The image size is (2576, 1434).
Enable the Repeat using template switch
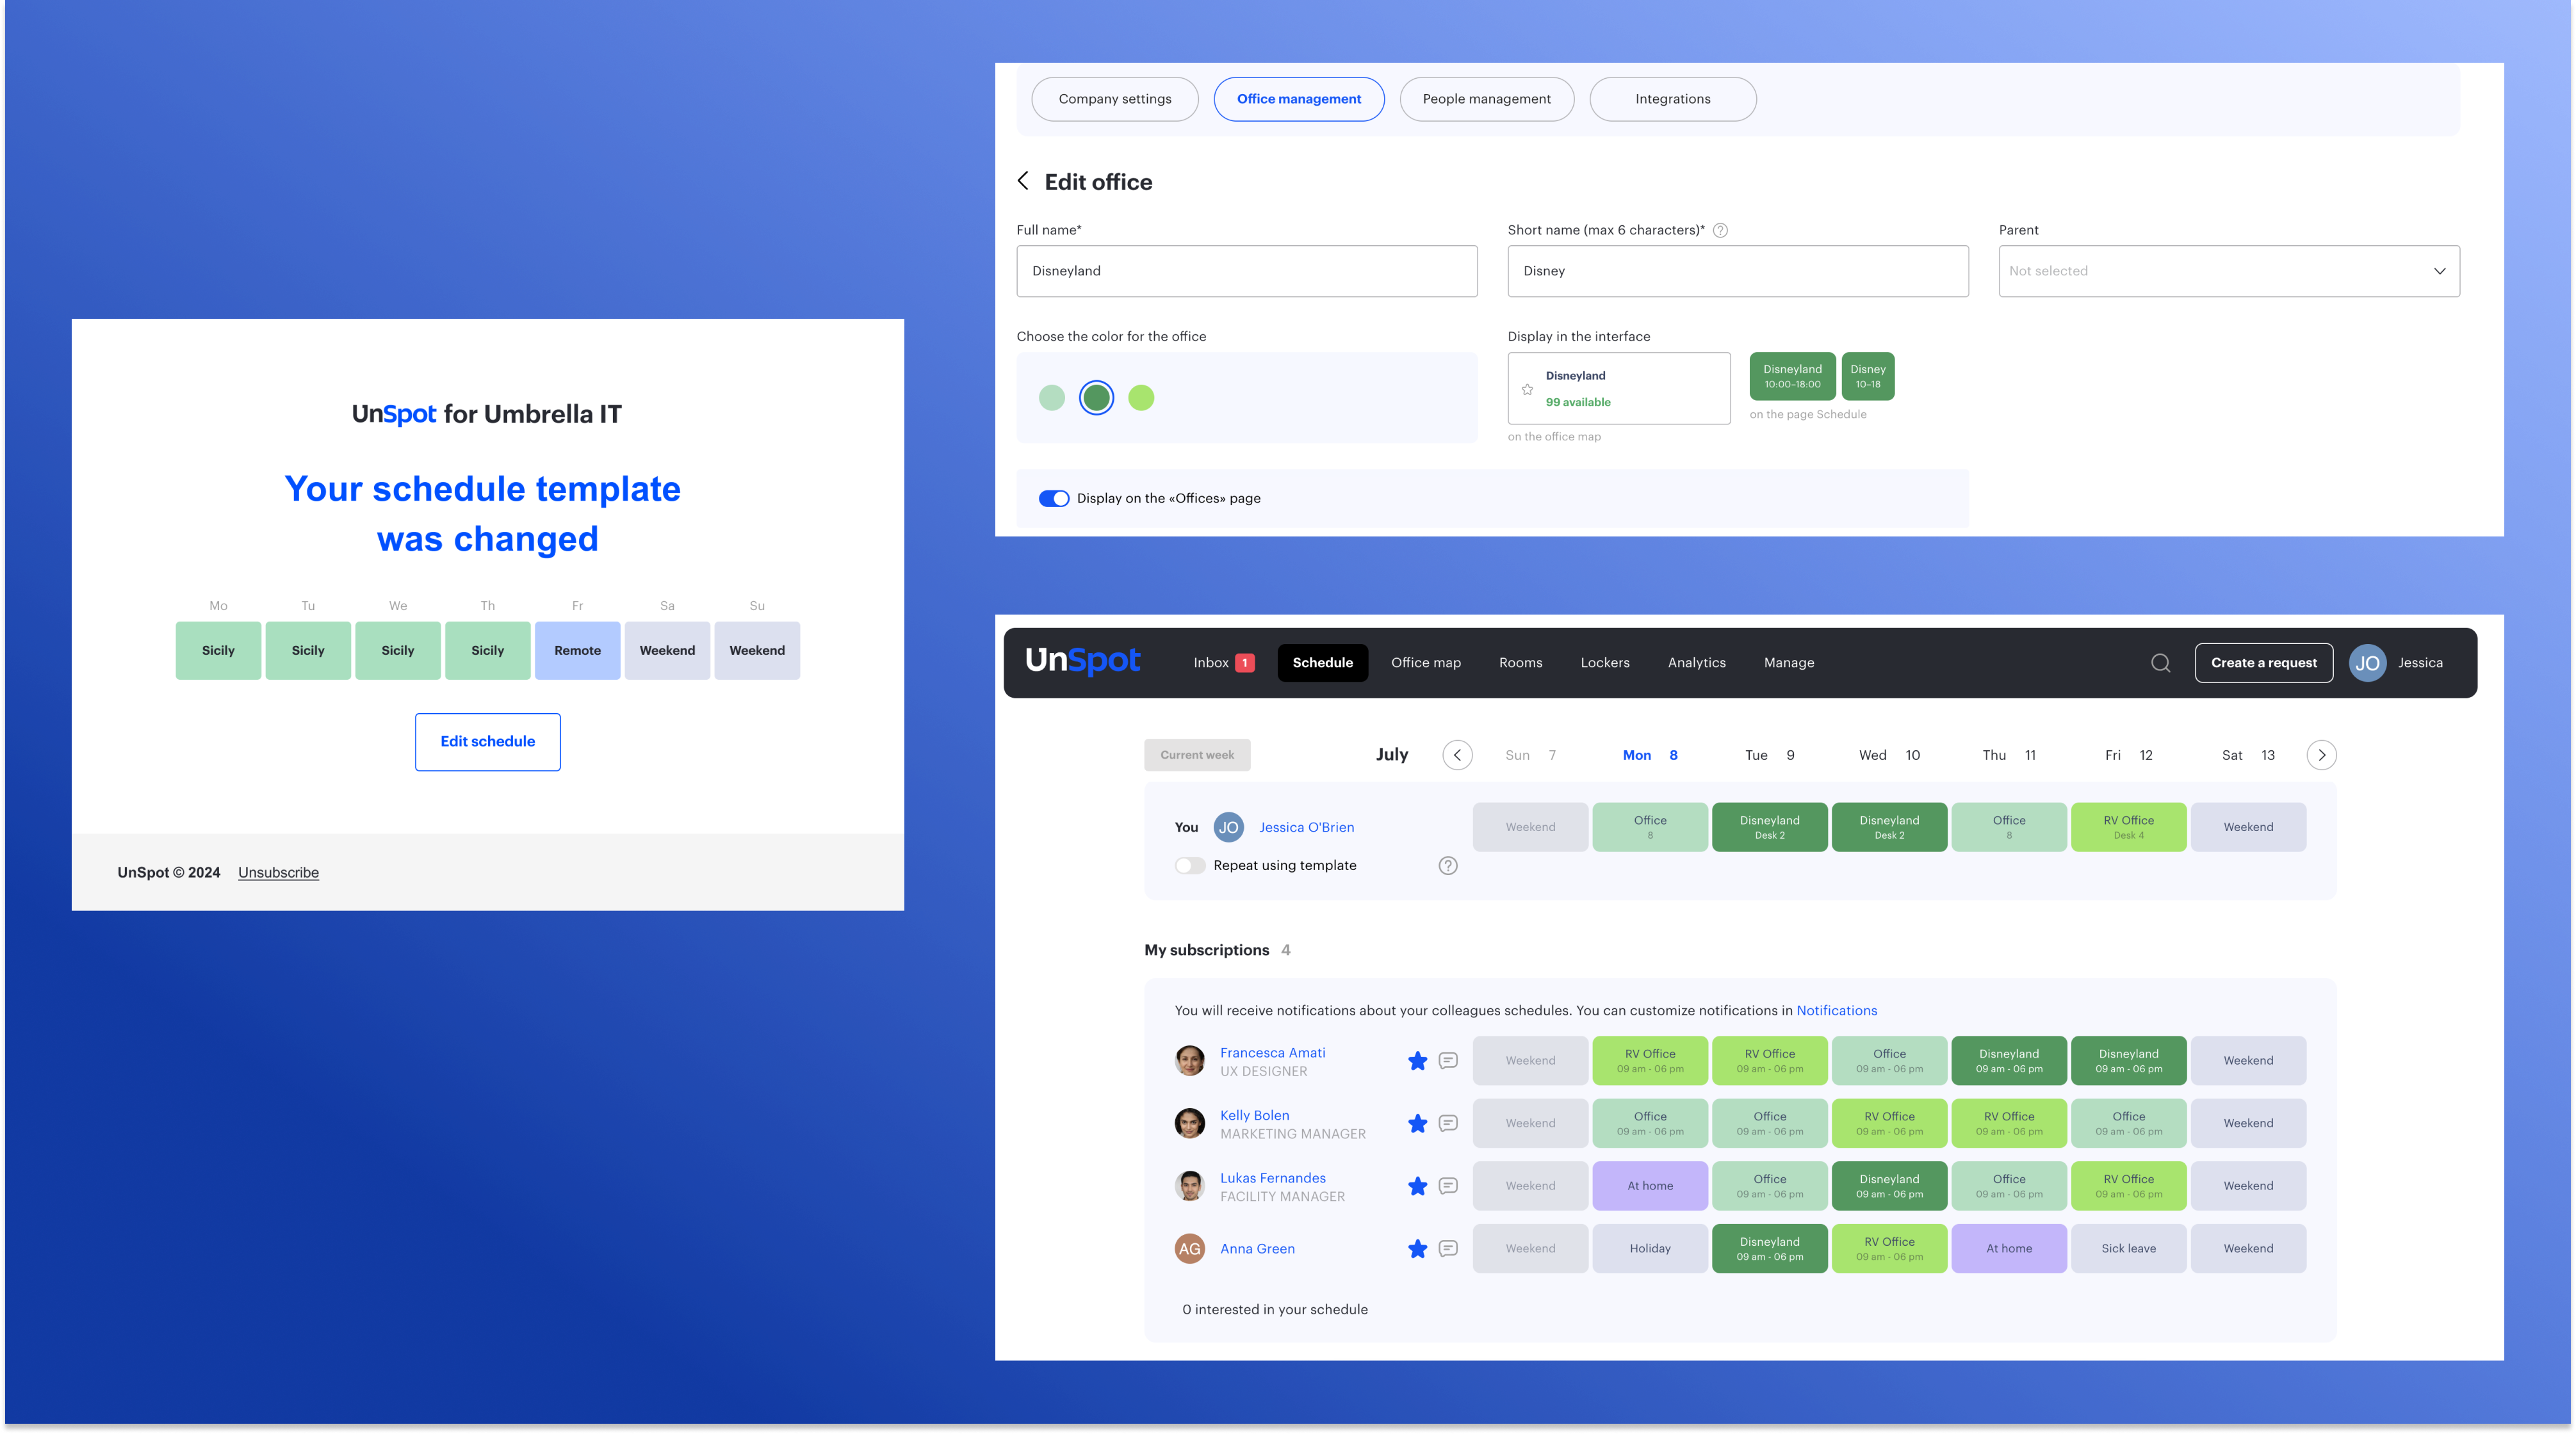1190,866
